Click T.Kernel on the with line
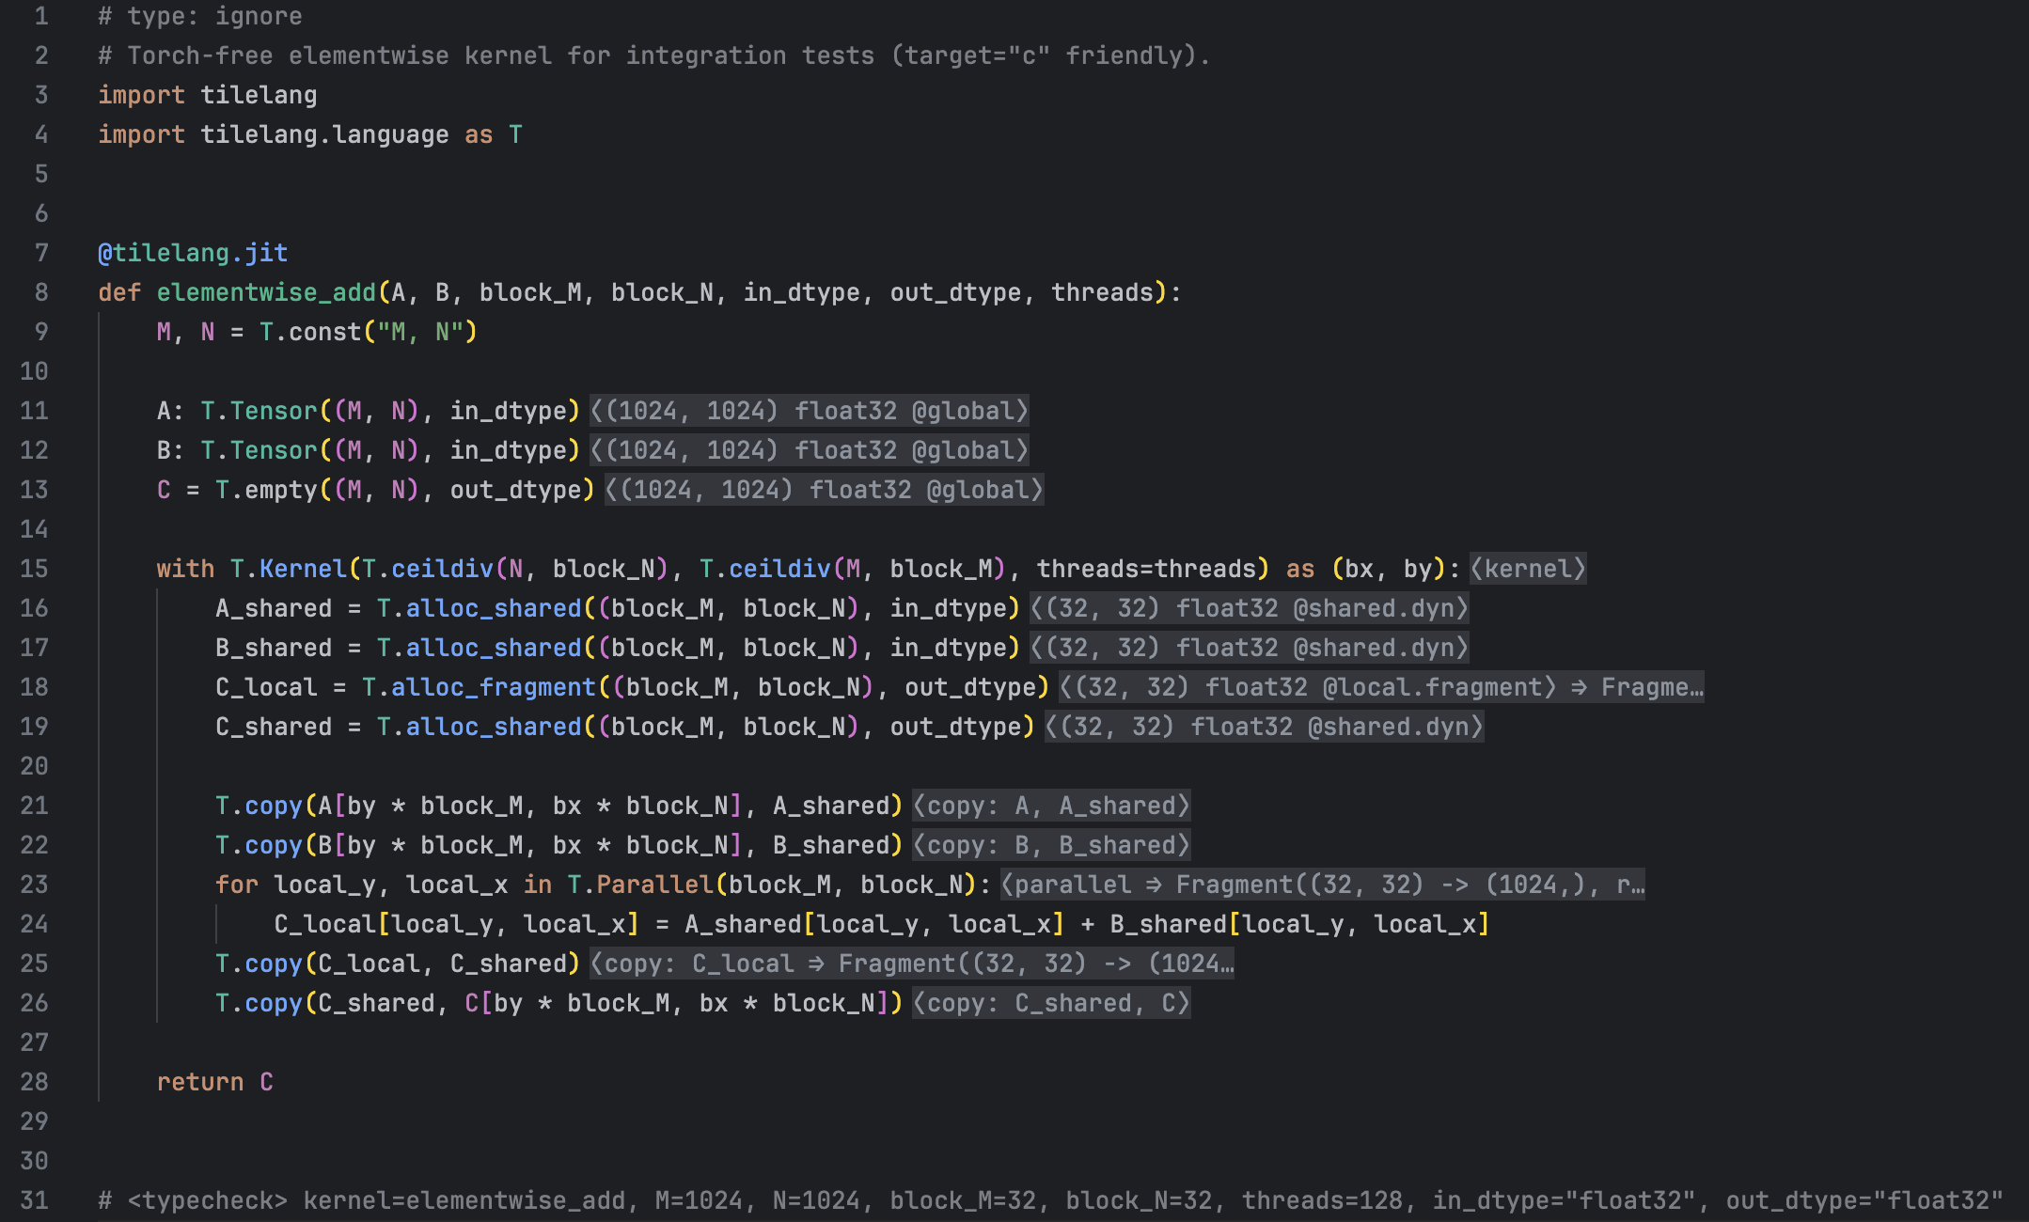The image size is (2029, 1222). pos(289,569)
